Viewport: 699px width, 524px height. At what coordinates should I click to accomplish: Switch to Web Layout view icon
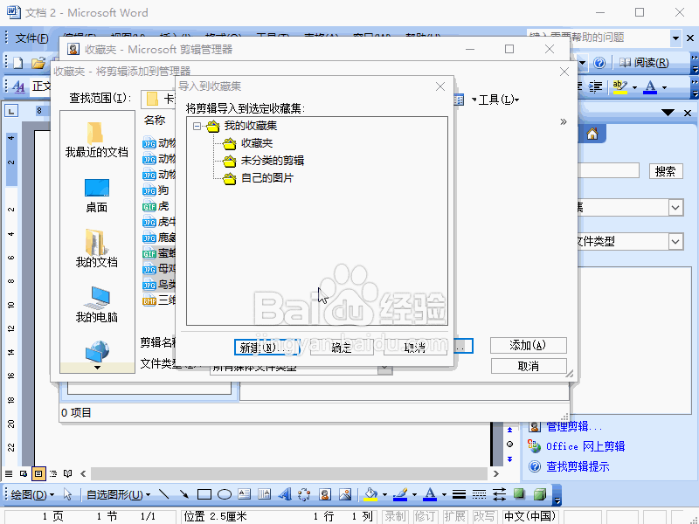coord(24,473)
